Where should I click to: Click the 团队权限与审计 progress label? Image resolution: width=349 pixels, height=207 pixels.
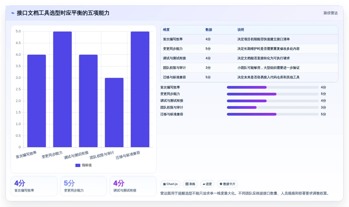tap(172, 107)
